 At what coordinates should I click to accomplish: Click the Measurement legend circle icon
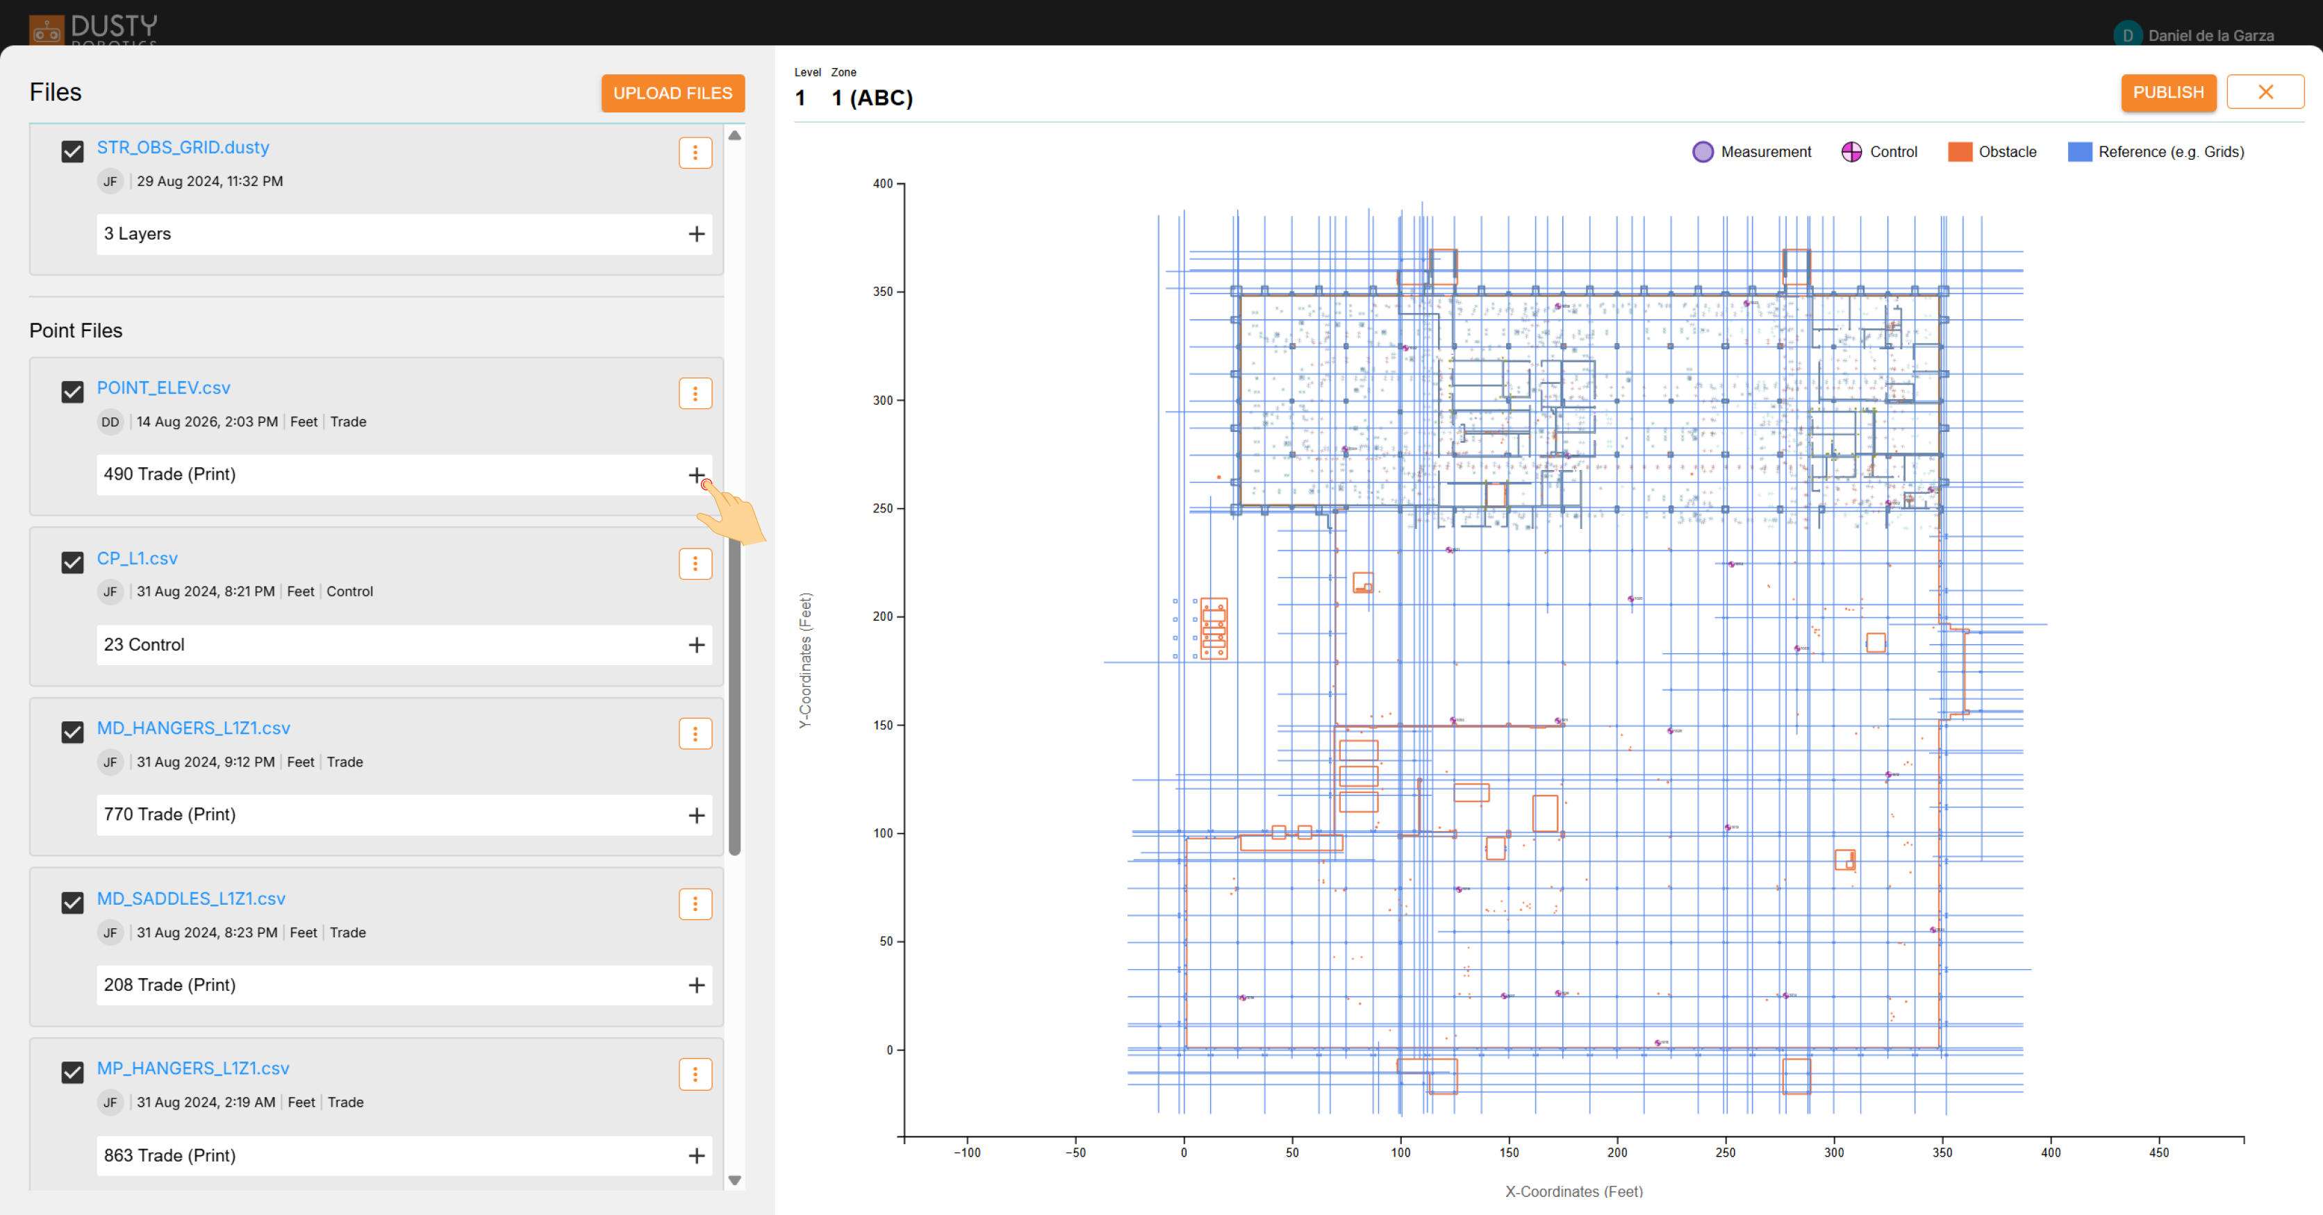pos(1703,151)
